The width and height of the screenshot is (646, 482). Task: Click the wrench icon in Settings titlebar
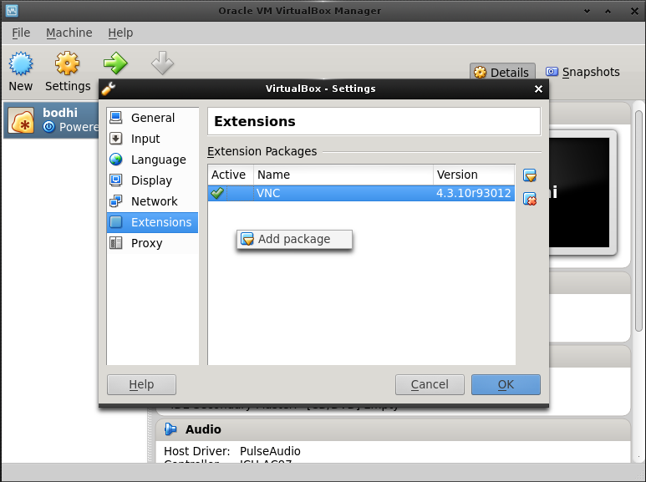click(x=109, y=89)
